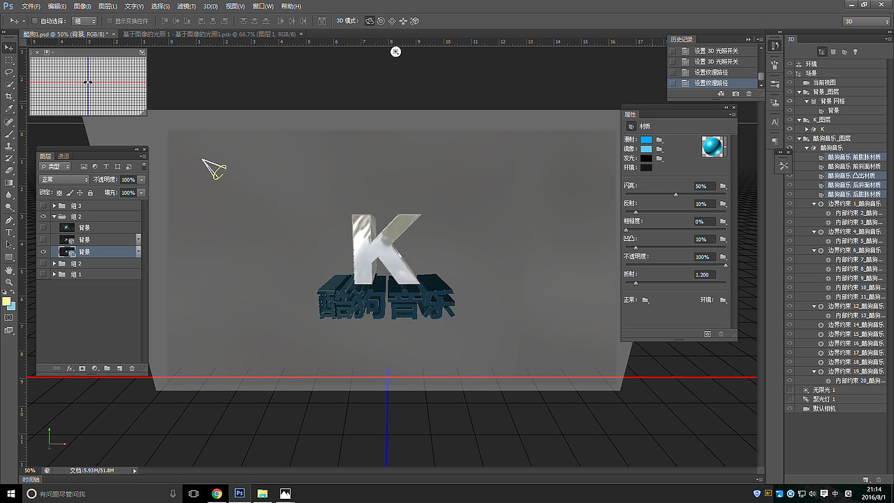Open the 文件(F) menu
Viewport: 894px width, 503px height.
click(31, 6)
